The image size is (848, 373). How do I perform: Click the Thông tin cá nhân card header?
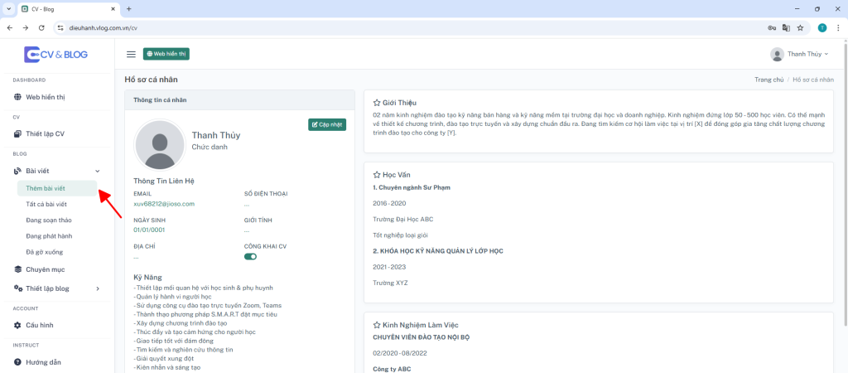pos(239,99)
